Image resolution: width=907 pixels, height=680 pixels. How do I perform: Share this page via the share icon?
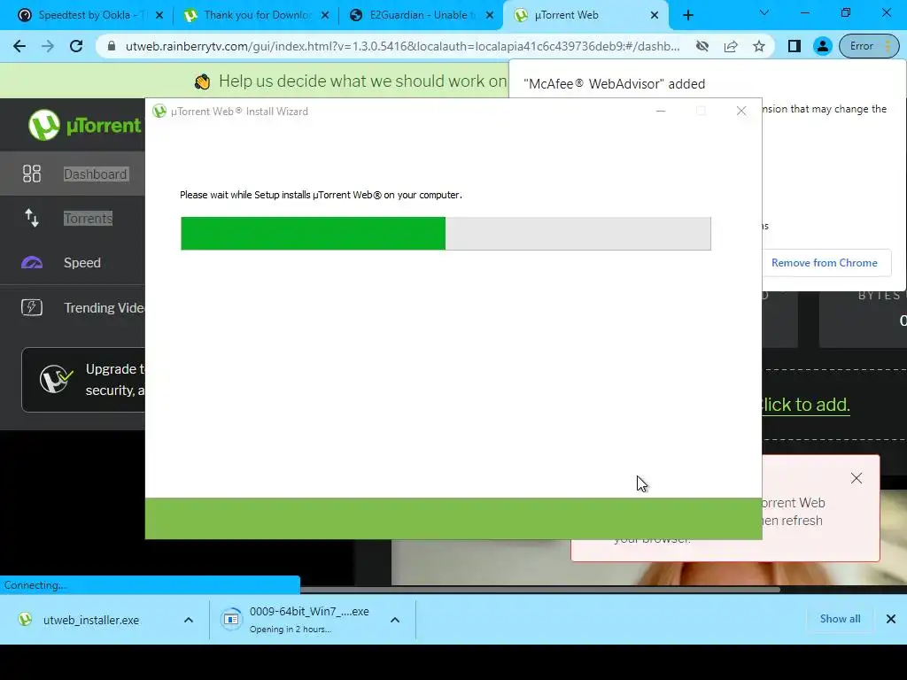(x=731, y=46)
